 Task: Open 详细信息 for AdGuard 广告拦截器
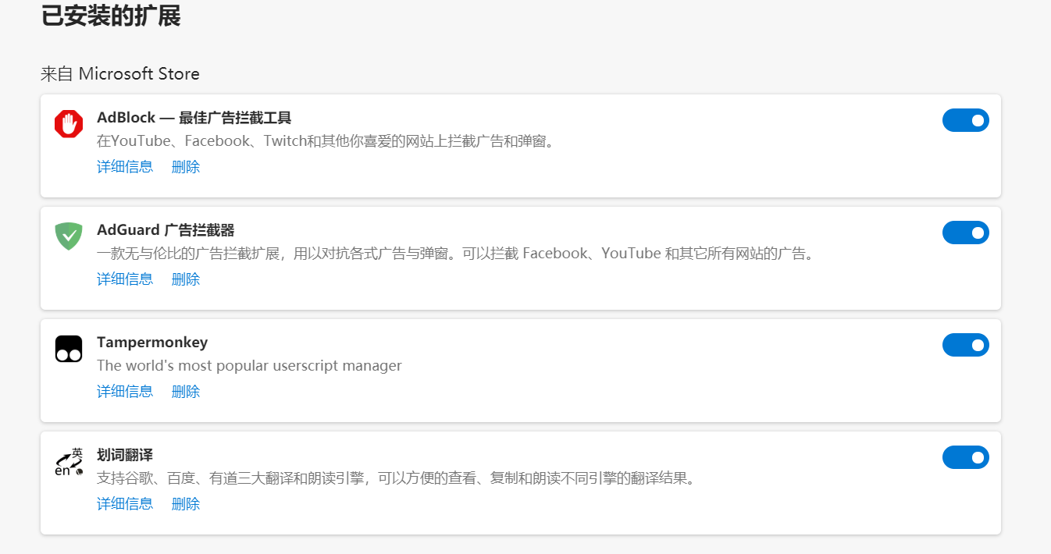125,279
